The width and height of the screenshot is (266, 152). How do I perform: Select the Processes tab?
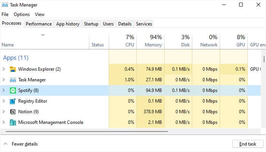click(12, 23)
